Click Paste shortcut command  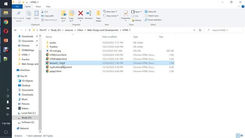point(49,20)
